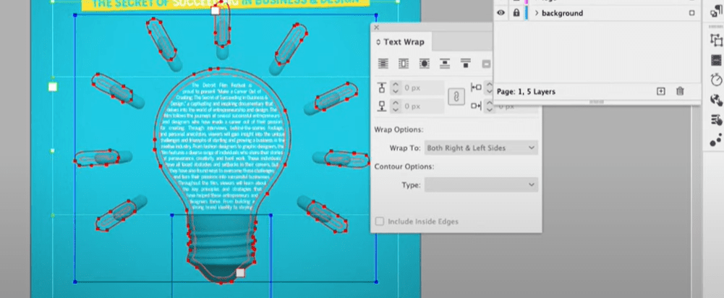Click the bottom offset stepper arrows
This screenshot has width=724, height=298.
click(x=396, y=106)
